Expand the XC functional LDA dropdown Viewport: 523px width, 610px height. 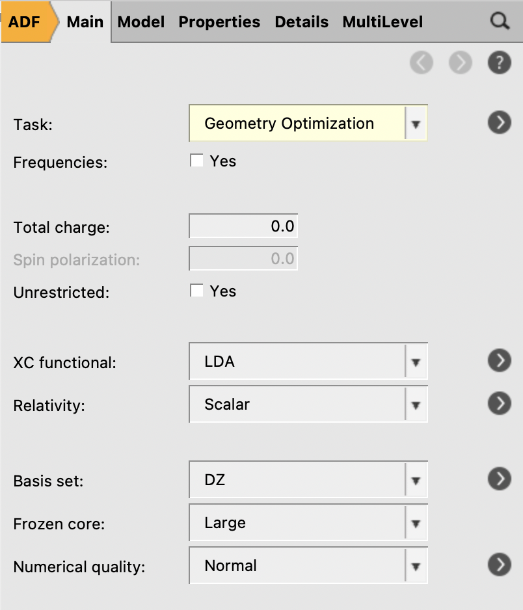308,362
